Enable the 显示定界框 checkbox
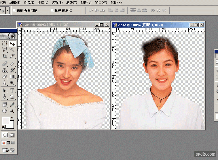 pos(52,10)
